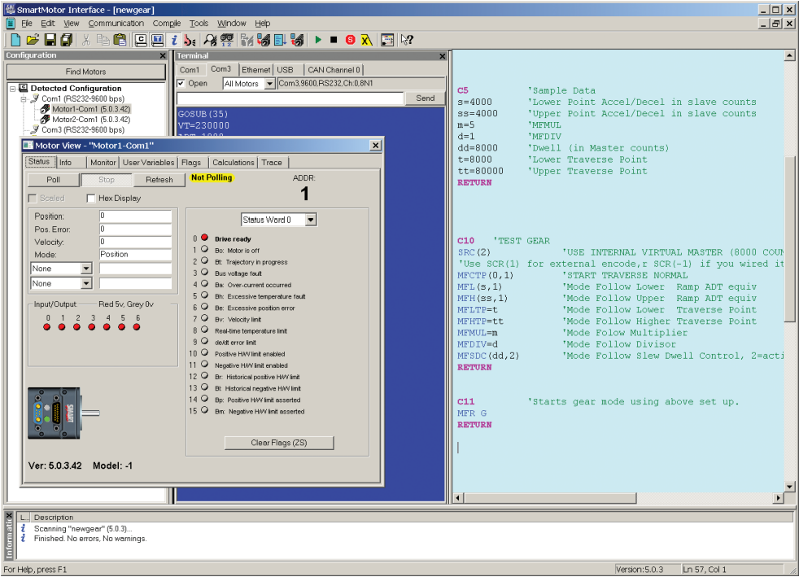The width and height of the screenshot is (799, 577).
Task: Click the yellow X clear EEPROM icon
Action: (366, 40)
